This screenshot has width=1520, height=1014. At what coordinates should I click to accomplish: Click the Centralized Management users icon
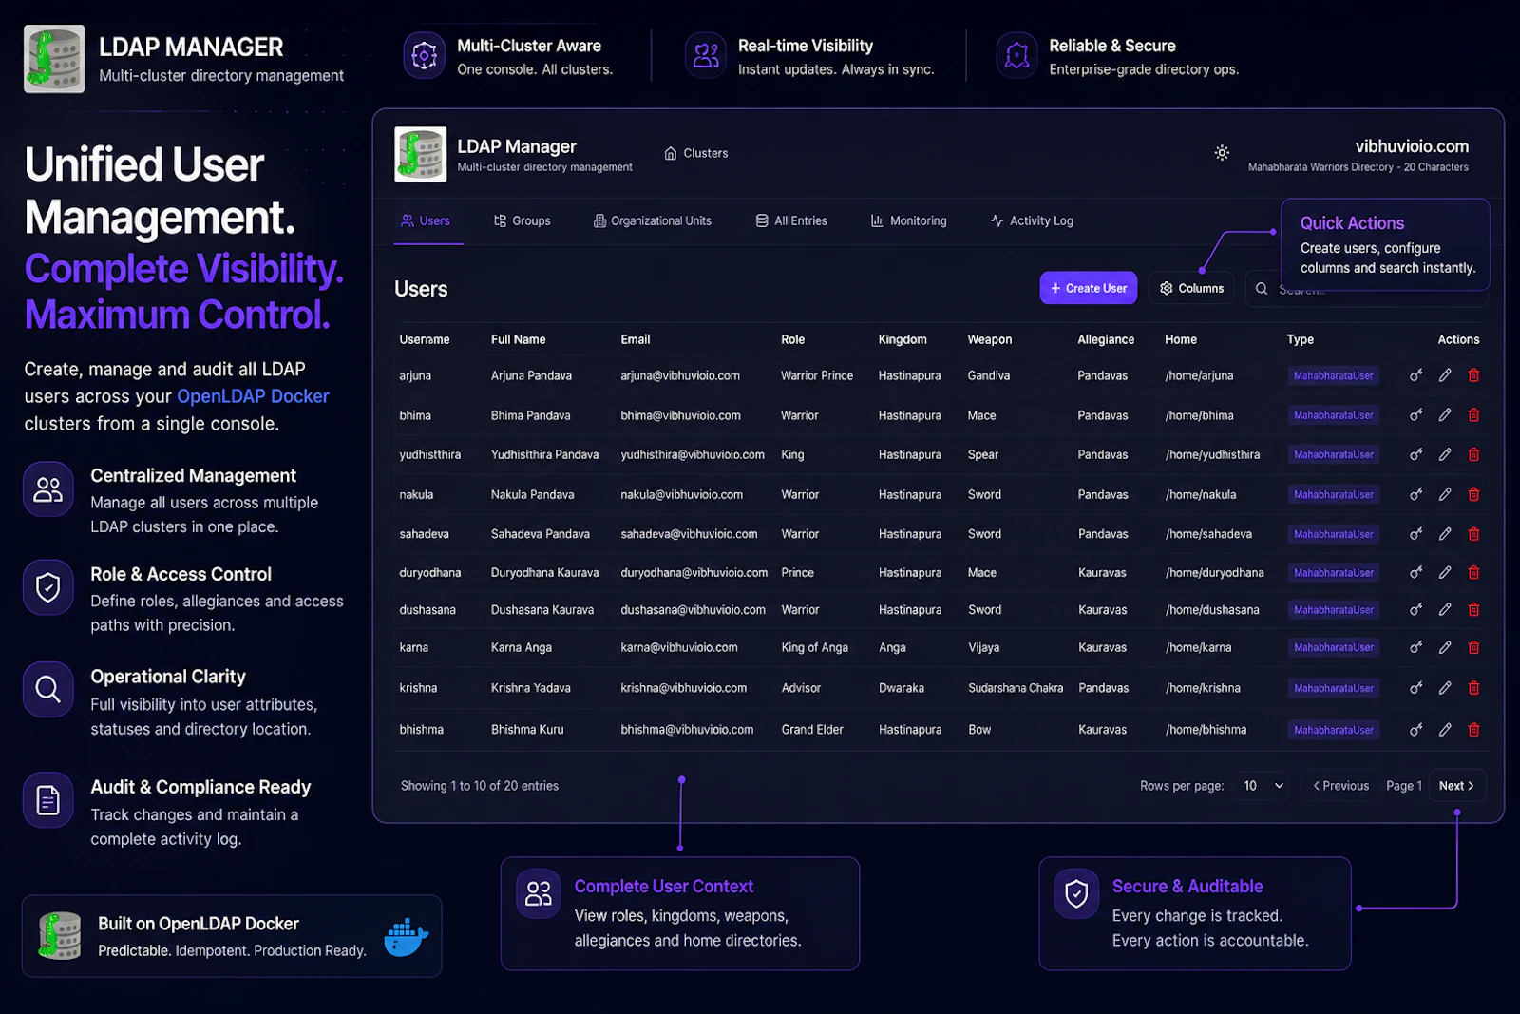click(x=48, y=489)
